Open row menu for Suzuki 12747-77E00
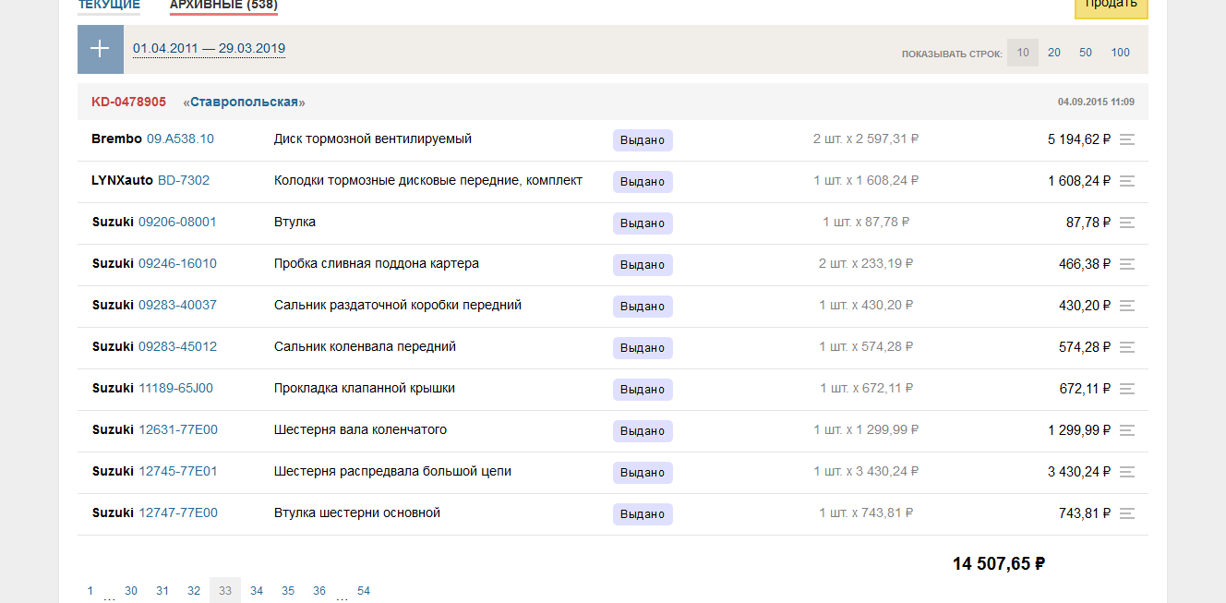The height and width of the screenshot is (603, 1226). pyautogui.click(x=1126, y=513)
